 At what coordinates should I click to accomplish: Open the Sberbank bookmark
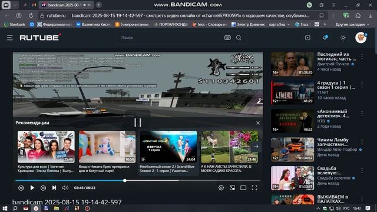[15, 25]
